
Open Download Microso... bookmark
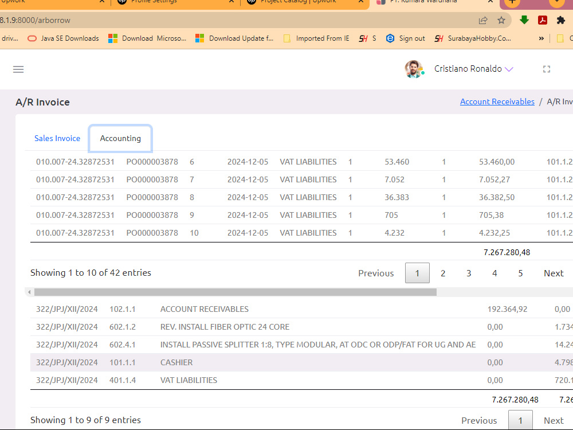148,38
